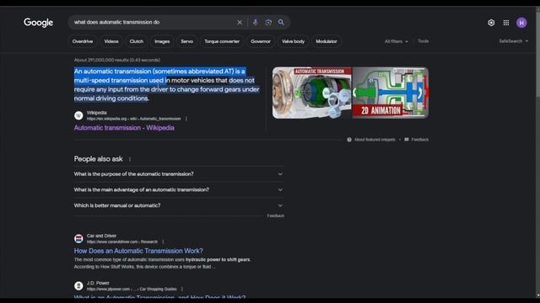Select the Modulator filter chip
540x303 pixels.
pyautogui.click(x=327, y=41)
